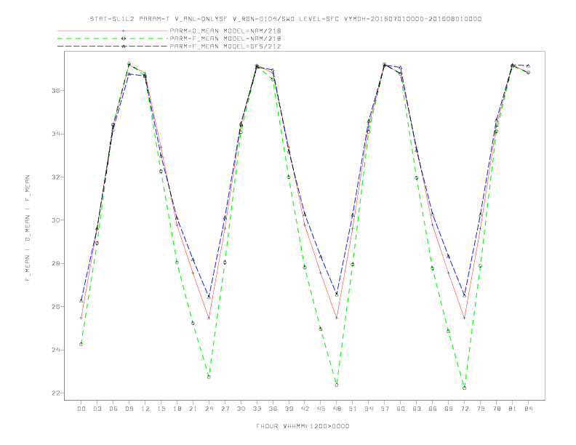This screenshot has height=445, width=576.
Task: Click x-axis tick label 15
Action: (161, 409)
